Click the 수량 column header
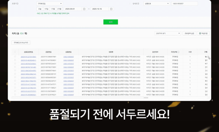The width and height of the screenshot is (219, 132). coord(190,52)
